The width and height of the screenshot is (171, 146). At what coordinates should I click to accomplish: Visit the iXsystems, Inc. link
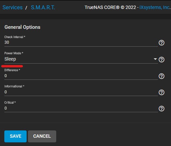(x=154, y=7)
